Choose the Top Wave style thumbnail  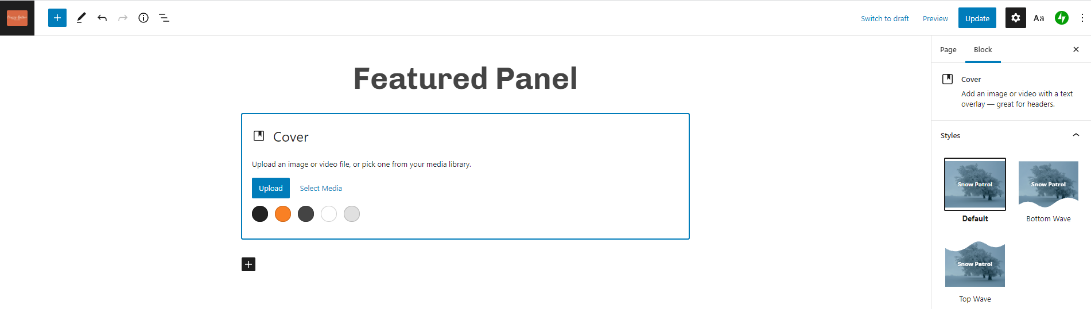[975, 271]
